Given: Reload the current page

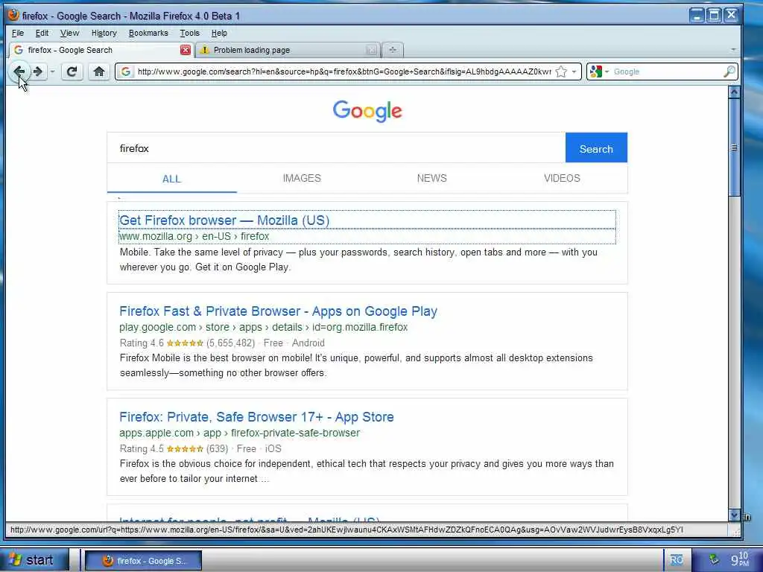Looking at the screenshot, I should pos(72,72).
